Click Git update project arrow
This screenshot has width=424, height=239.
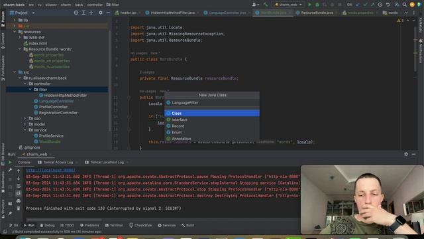coord(358,5)
